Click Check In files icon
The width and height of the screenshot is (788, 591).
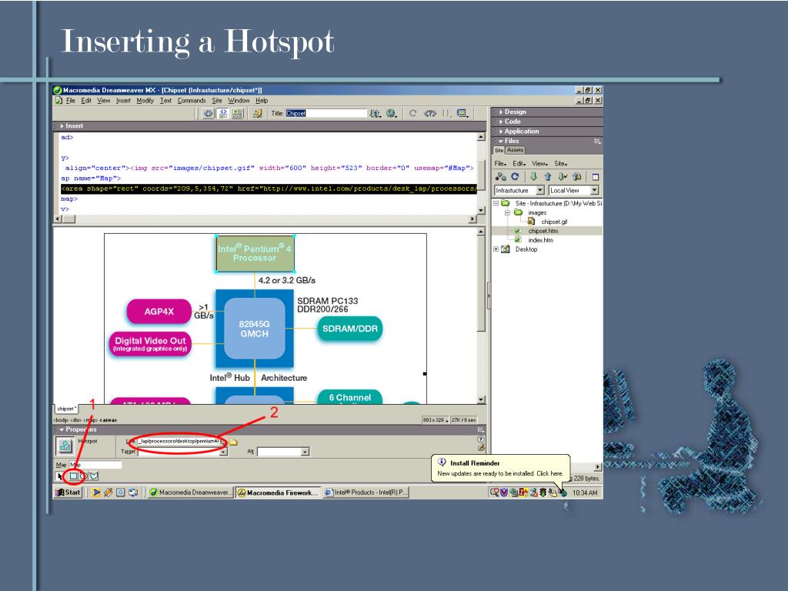pyautogui.click(x=577, y=177)
